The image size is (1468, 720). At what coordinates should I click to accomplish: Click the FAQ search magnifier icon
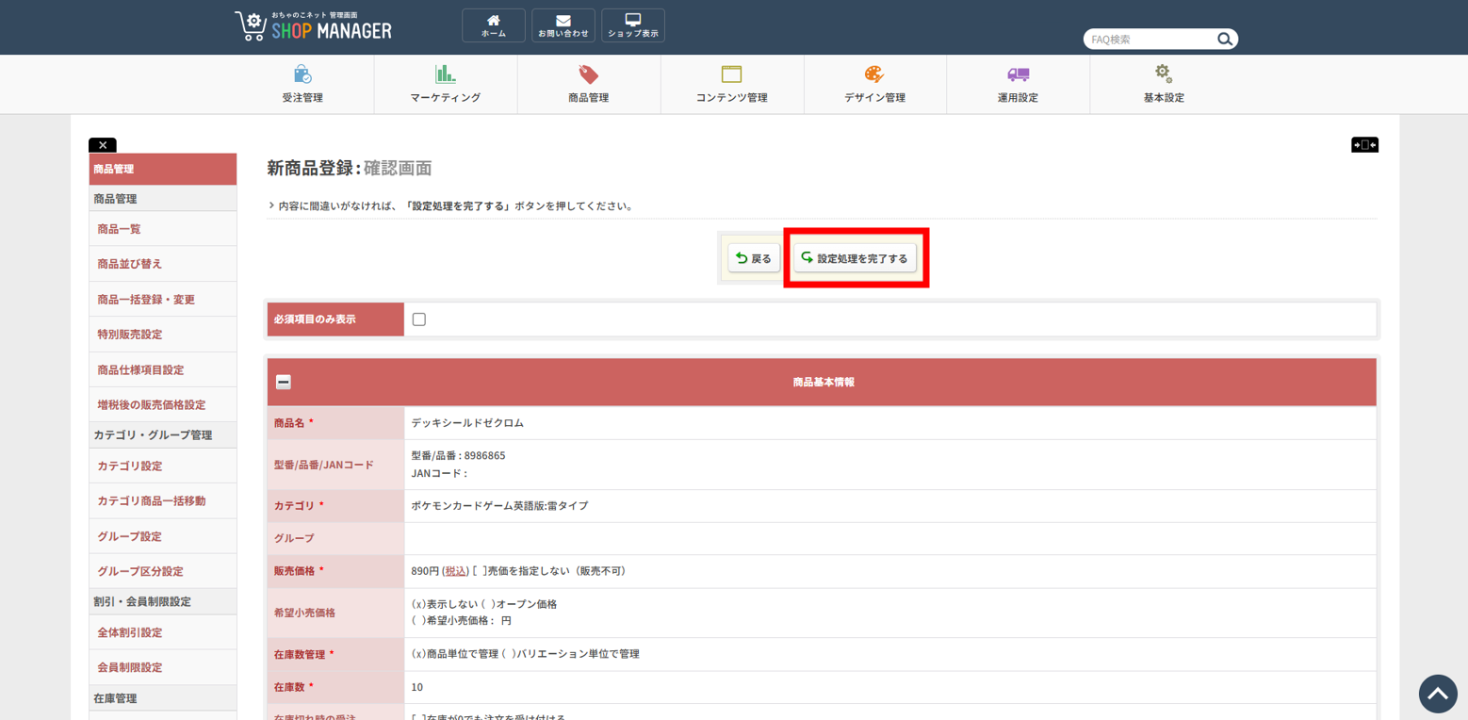(x=1224, y=40)
